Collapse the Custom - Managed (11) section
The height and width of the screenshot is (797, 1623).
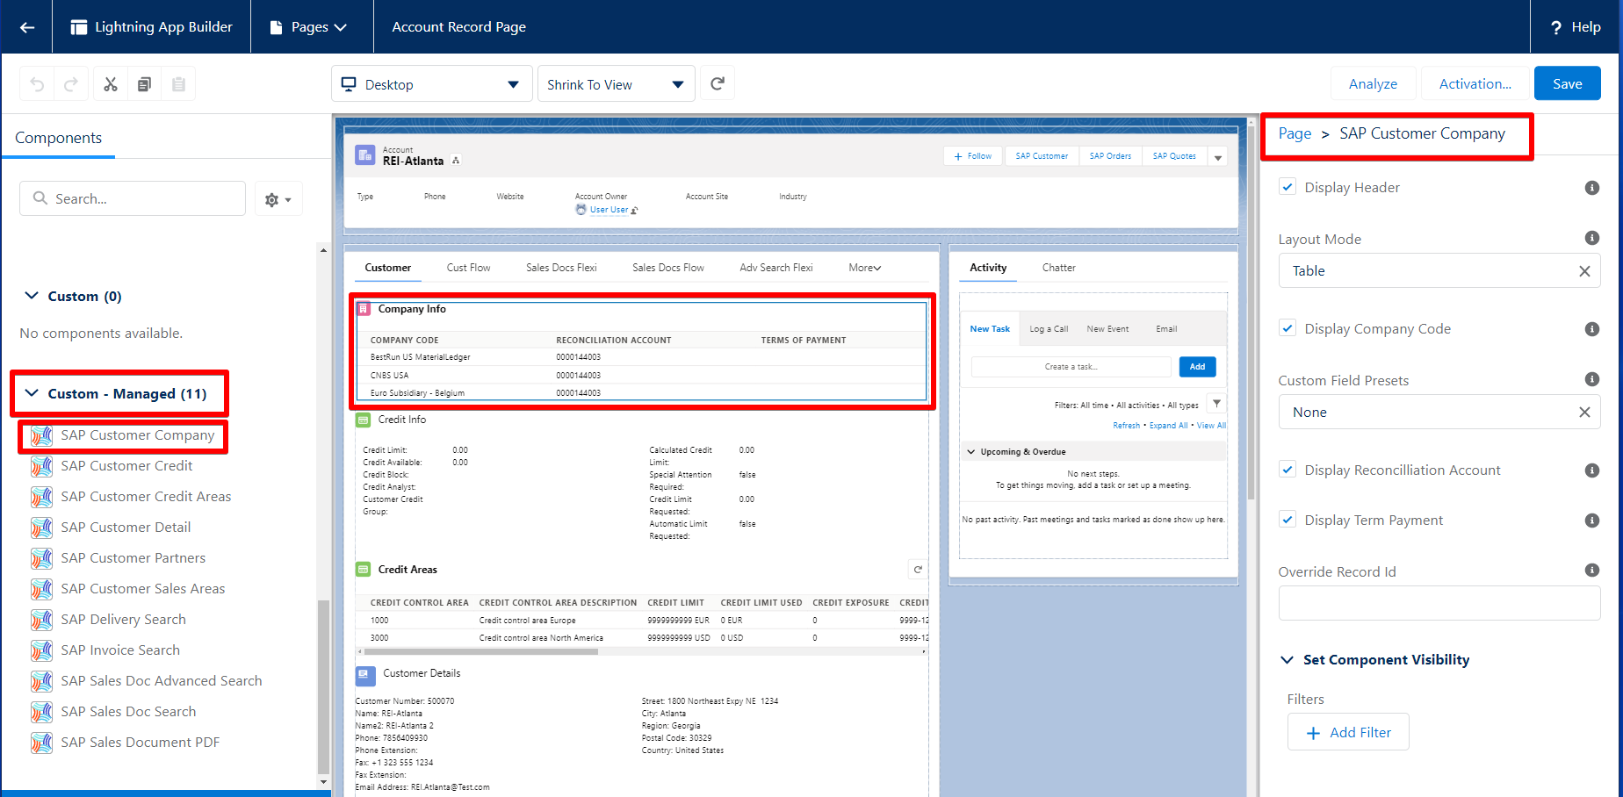click(32, 393)
